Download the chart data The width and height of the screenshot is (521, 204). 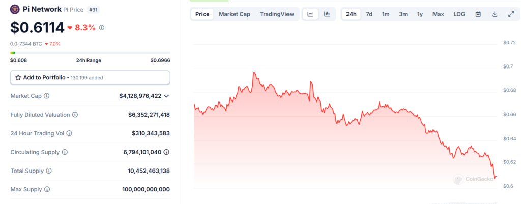(x=494, y=14)
